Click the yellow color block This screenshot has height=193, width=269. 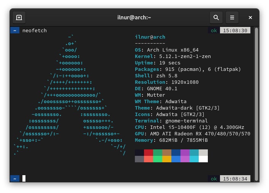[166, 159]
